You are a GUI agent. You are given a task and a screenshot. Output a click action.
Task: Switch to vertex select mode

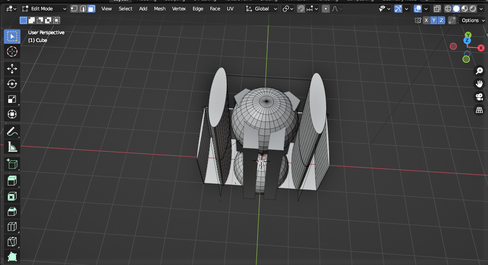pos(74,9)
